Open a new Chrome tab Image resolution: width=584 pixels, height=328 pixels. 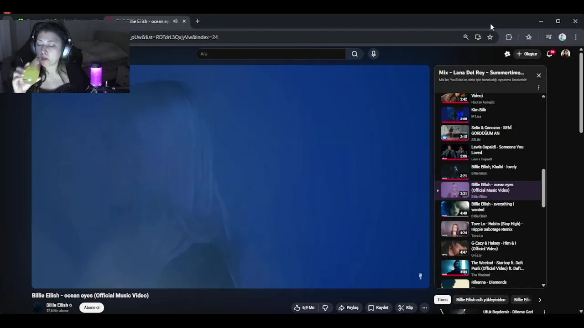198,21
